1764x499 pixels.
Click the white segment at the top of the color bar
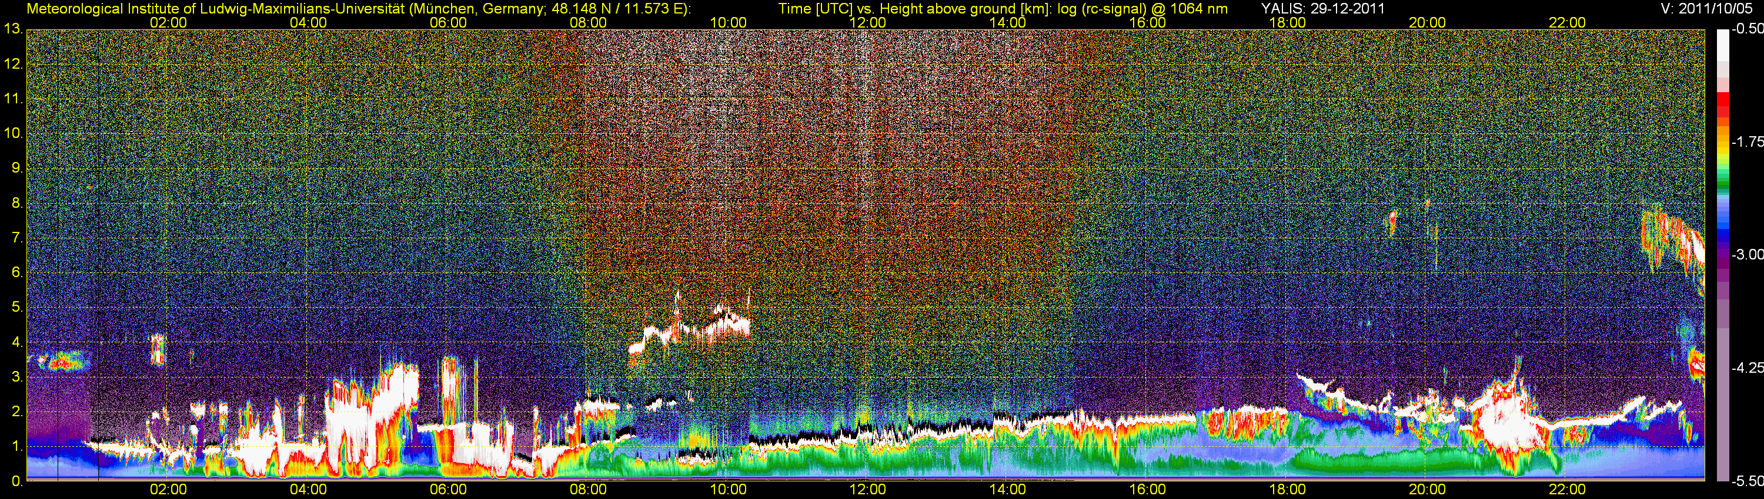tap(1722, 45)
